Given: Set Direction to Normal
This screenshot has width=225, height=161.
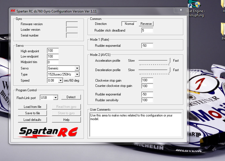Looking at the screenshot, I should coord(129,24).
